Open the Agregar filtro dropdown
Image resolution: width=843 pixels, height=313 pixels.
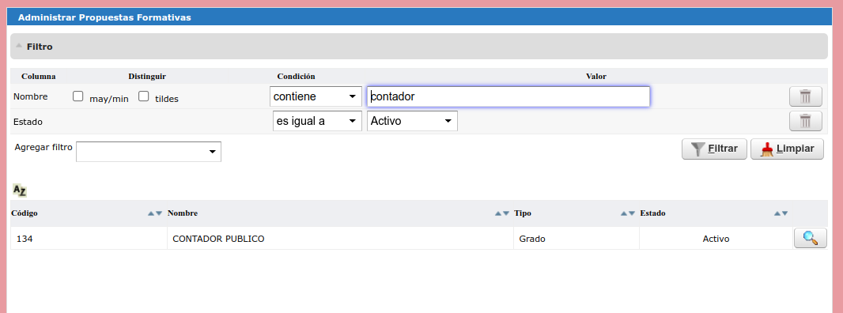[149, 152]
